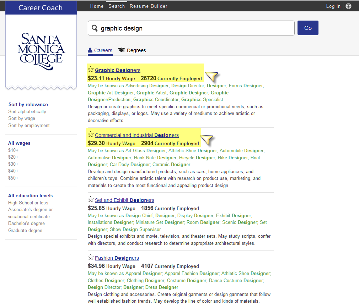The image size is (359, 308).
Task: Open the Fashion Designers career page
Action: click(116, 258)
